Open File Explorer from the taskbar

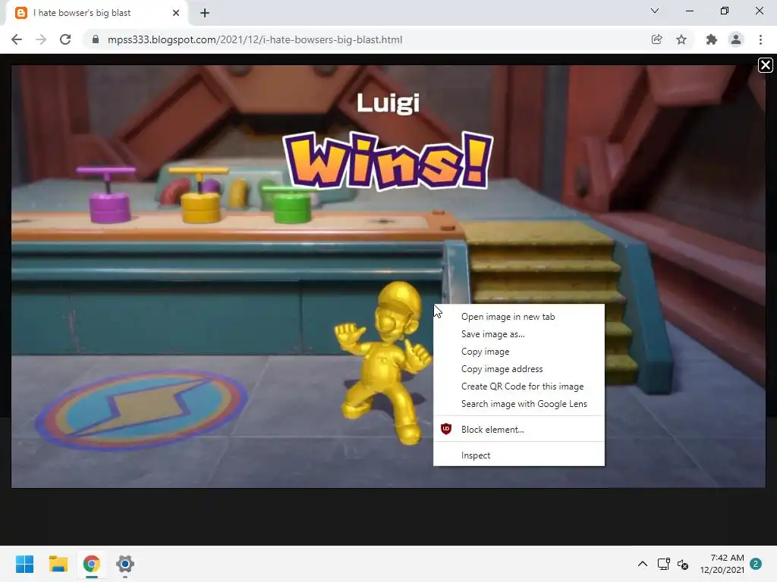pyautogui.click(x=58, y=564)
